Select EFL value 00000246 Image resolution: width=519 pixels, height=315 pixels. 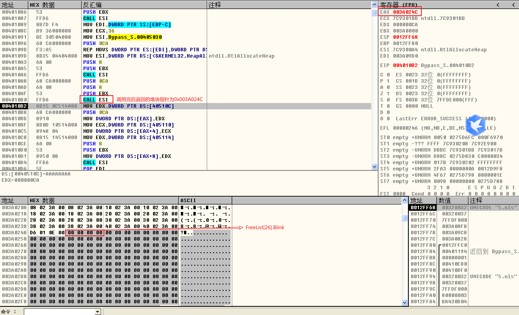click(405, 128)
